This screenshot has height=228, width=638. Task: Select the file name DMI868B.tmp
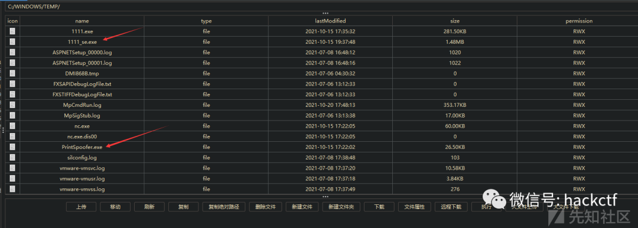click(x=82, y=73)
